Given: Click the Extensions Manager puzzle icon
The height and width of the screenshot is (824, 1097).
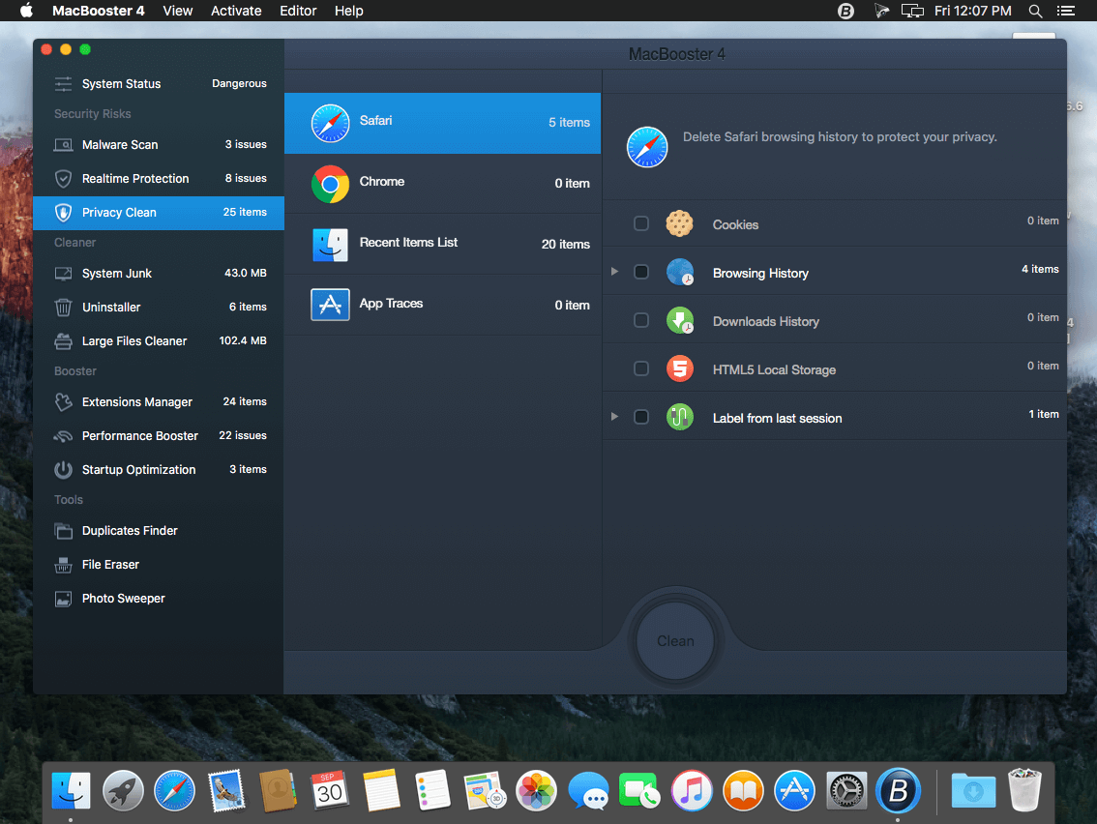Looking at the screenshot, I should [63, 402].
